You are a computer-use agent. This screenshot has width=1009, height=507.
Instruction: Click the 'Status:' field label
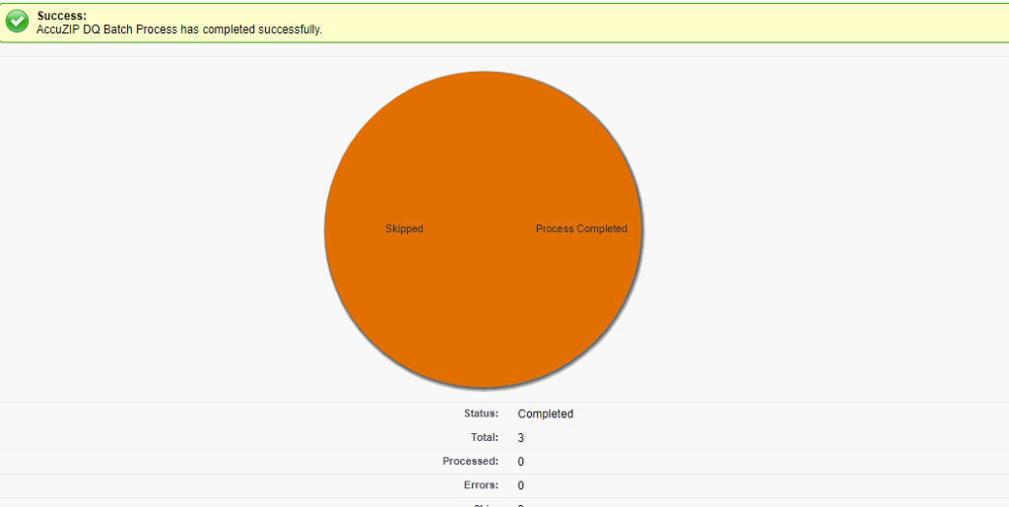tap(481, 413)
